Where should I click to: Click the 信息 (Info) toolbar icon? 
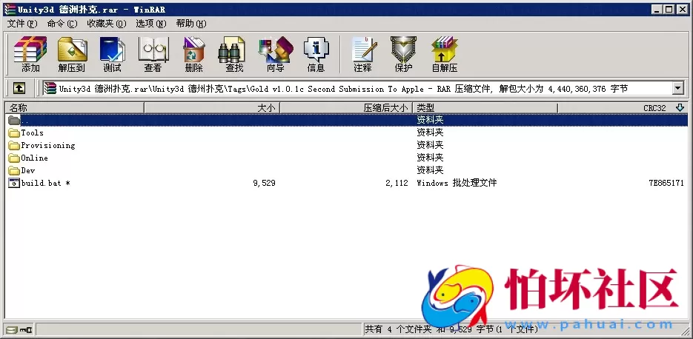pos(316,49)
